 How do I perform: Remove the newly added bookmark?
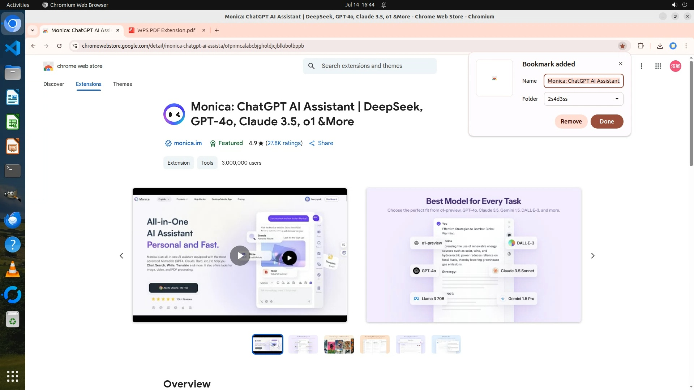click(571, 121)
